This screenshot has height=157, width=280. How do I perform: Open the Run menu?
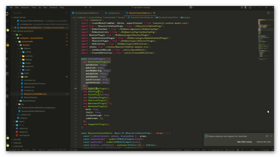point(45,7)
